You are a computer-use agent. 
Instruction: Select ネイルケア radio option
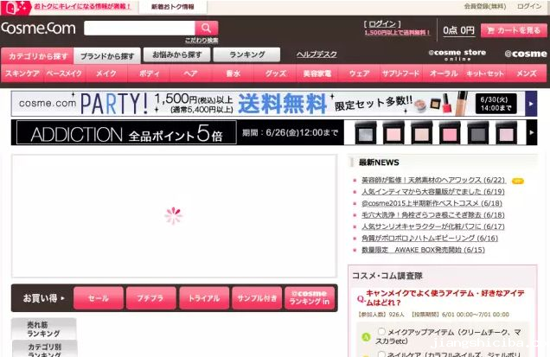coord(382,354)
